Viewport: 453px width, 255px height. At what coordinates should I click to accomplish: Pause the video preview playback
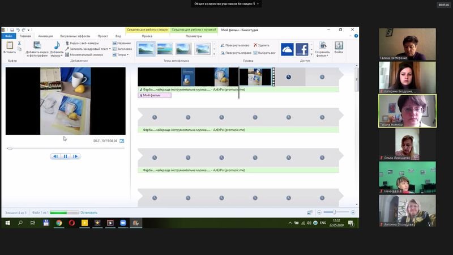tap(65, 156)
